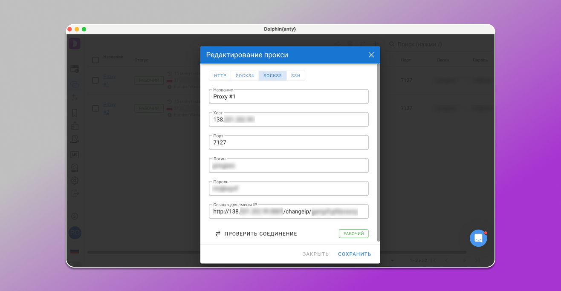Click the connection check arrows icon
561x291 pixels.
pos(218,234)
